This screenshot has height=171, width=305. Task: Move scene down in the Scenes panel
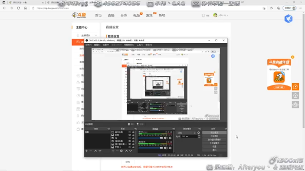[100, 151]
